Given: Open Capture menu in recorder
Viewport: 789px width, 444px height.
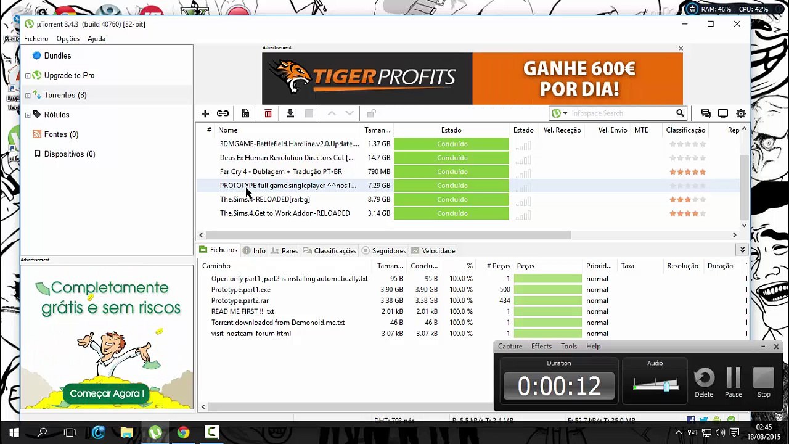Looking at the screenshot, I should (510, 347).
